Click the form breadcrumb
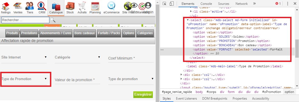 231,92
